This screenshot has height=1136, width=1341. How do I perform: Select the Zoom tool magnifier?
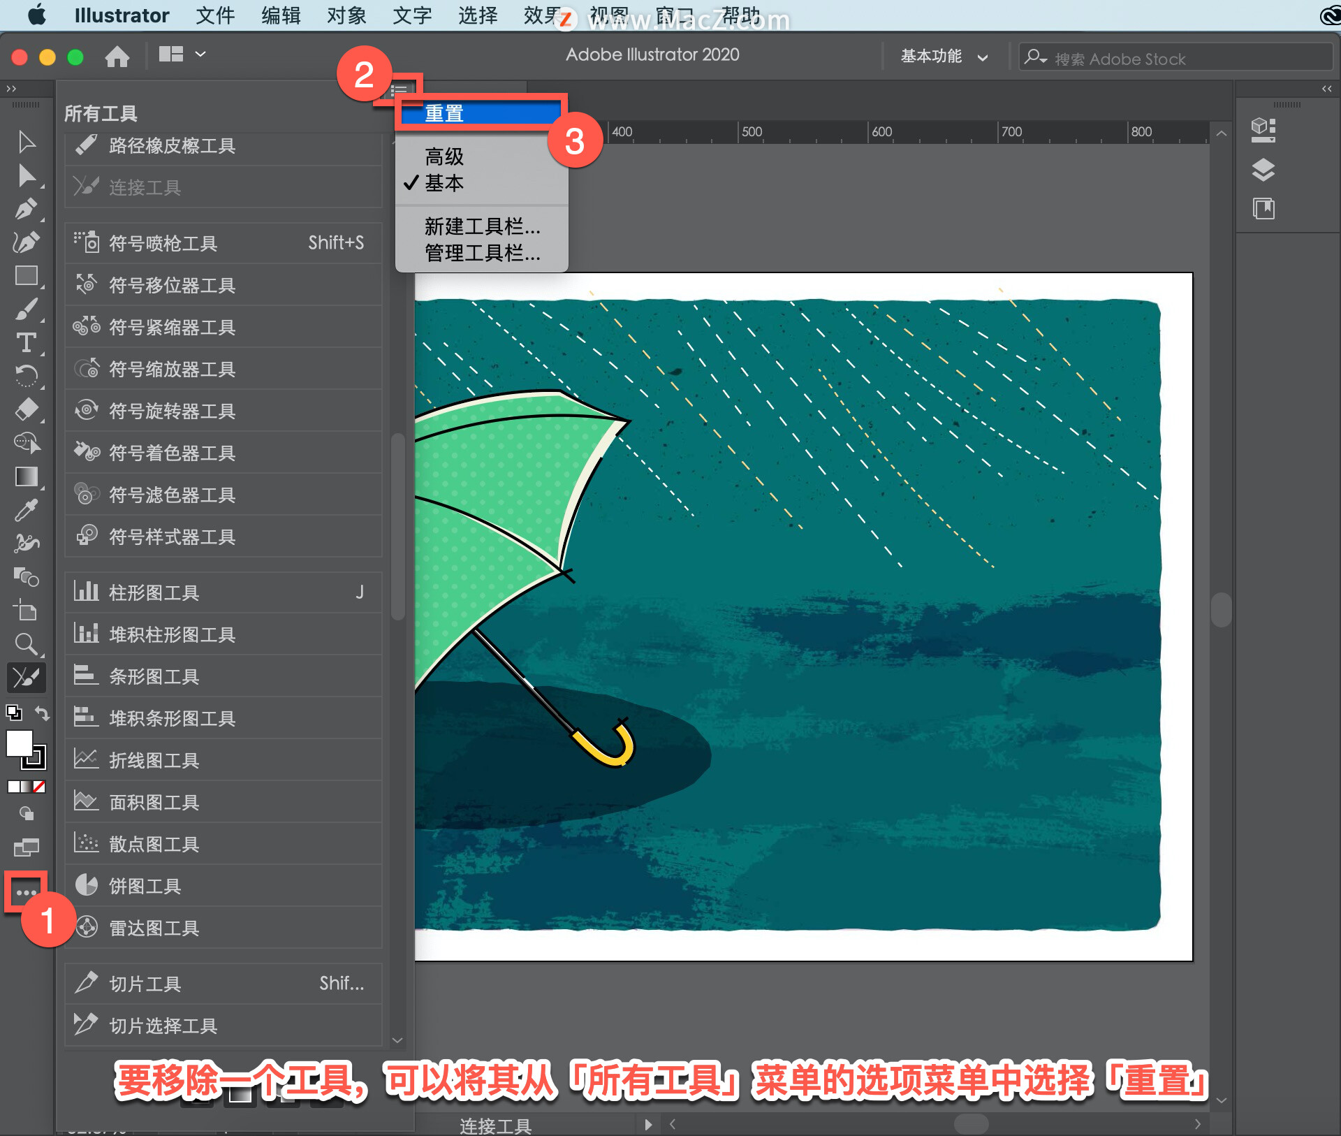27,644
